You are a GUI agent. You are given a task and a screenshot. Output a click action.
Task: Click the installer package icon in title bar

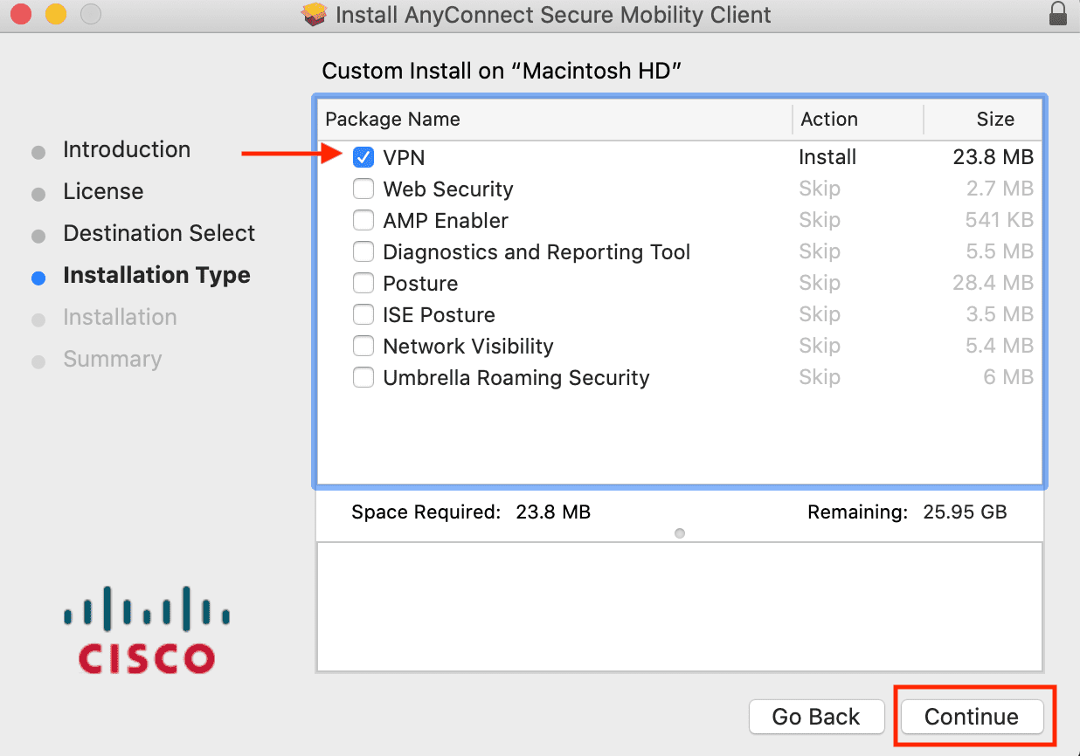coord(314,15)
